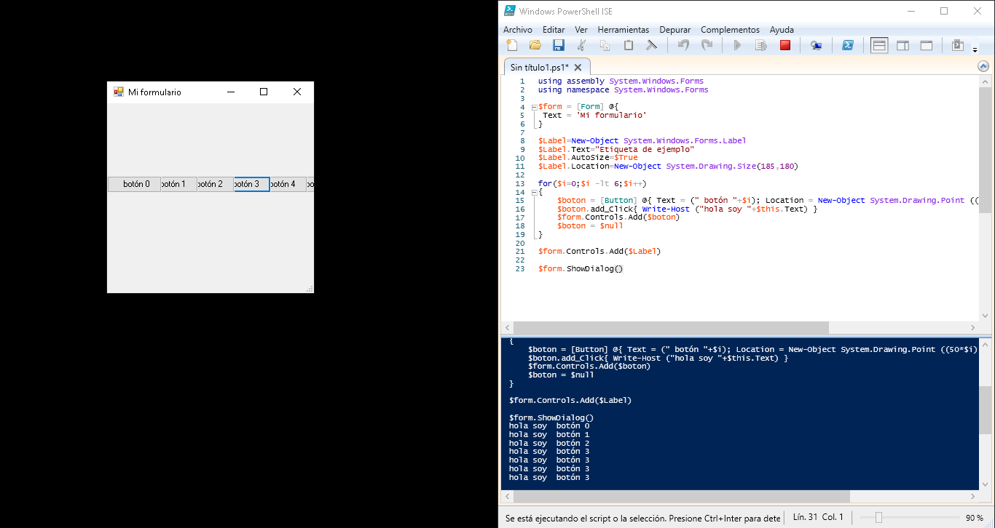Open the New Remote PowerShell Tab icon
This screenshot has height=528, width=995.
tap(817, 45)
